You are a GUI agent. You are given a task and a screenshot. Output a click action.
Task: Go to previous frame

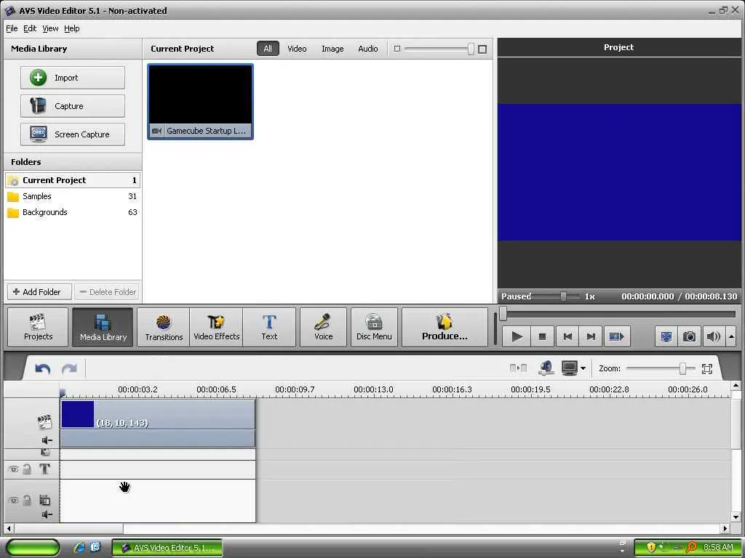coord(567,337)
